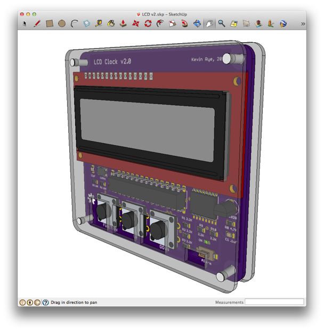324x331 pixels.
Task: Click the Measurements input field
Action: pyautogui.click(x=274, y=302)
